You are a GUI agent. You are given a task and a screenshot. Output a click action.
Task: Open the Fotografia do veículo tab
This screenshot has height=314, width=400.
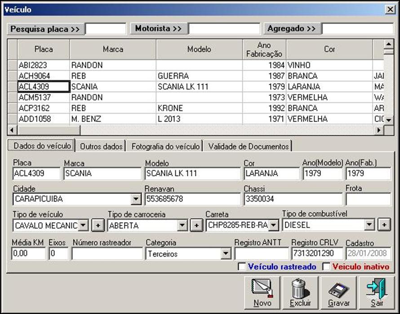click(x=164, y=146)
